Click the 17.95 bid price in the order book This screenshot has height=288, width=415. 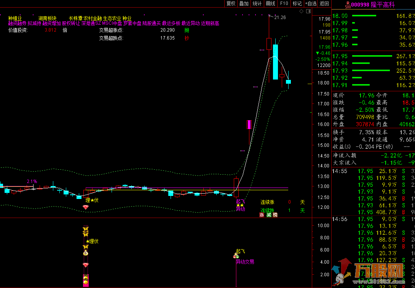point(340,56)
